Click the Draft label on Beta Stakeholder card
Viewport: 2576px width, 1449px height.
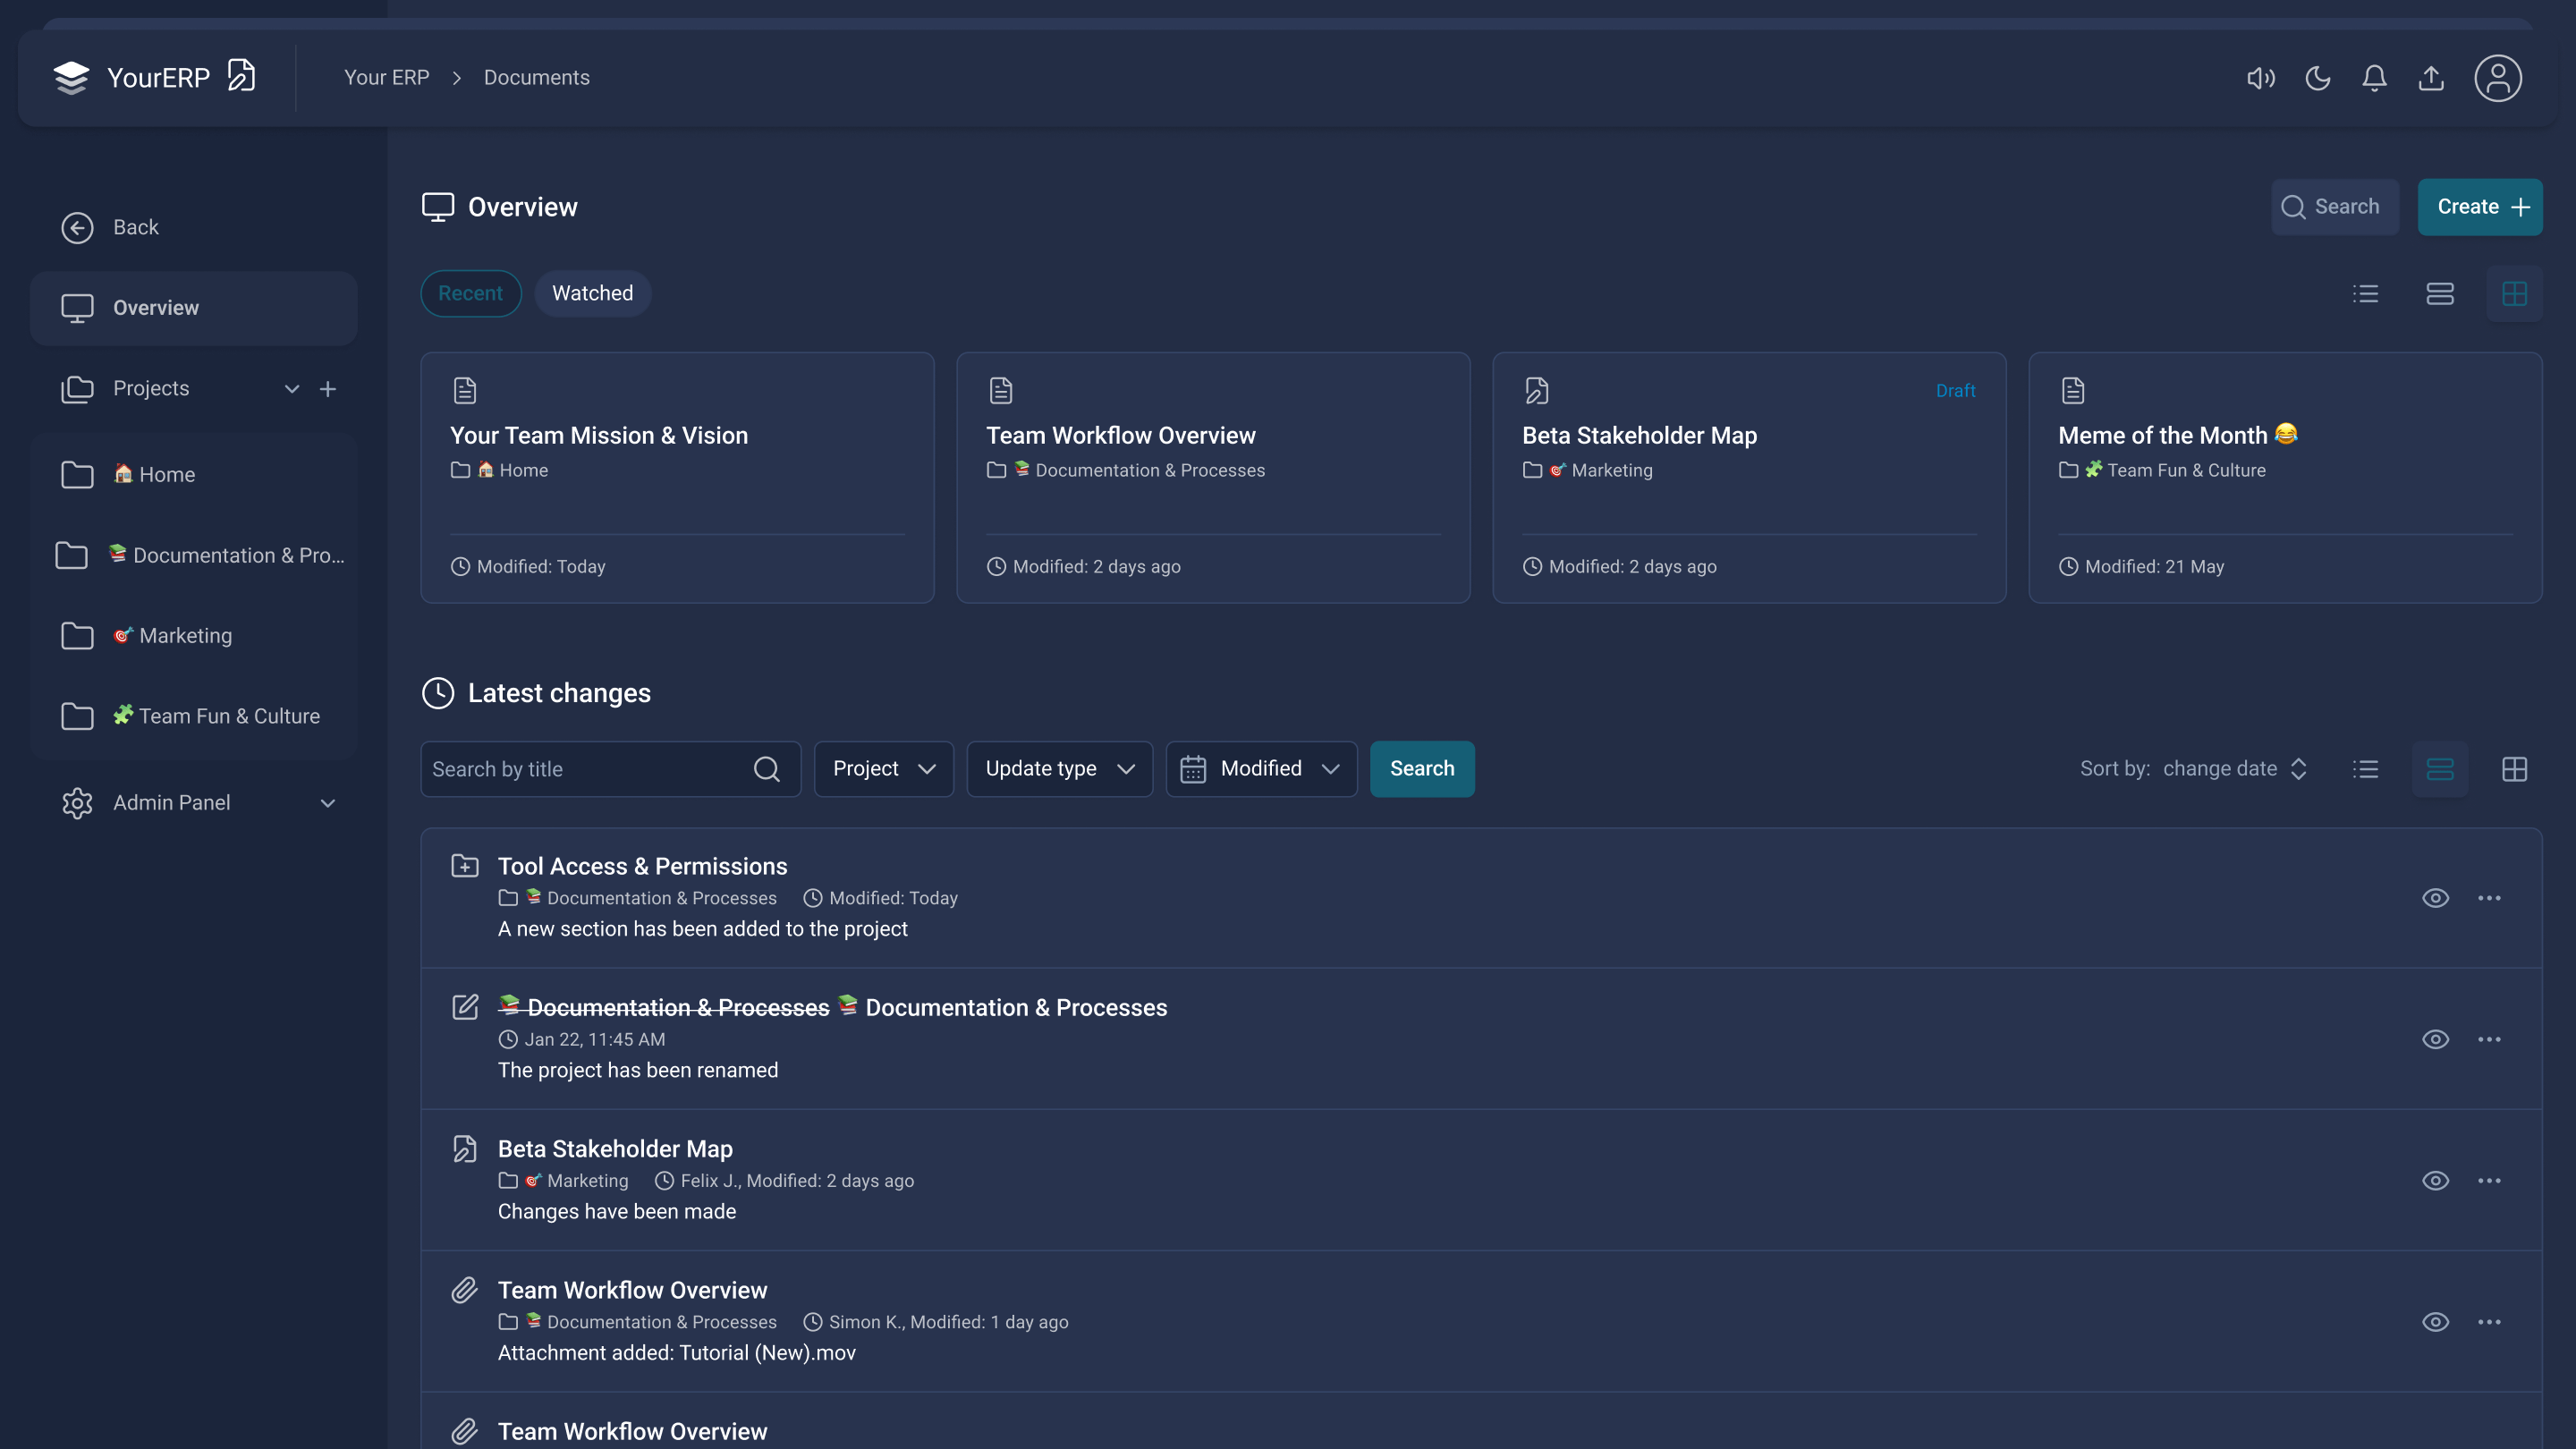1955,391
